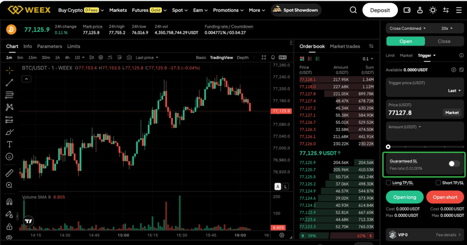This screenshot has height=245, width=467.
Task: Switch theme using the sun icon
Action: pyautogui.click(x=433, y=10)
